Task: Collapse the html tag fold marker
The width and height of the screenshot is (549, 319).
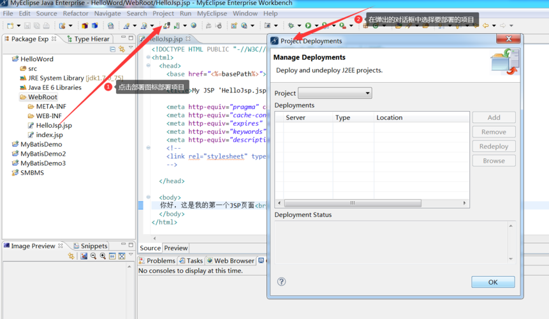Action: tap(149, 57)
